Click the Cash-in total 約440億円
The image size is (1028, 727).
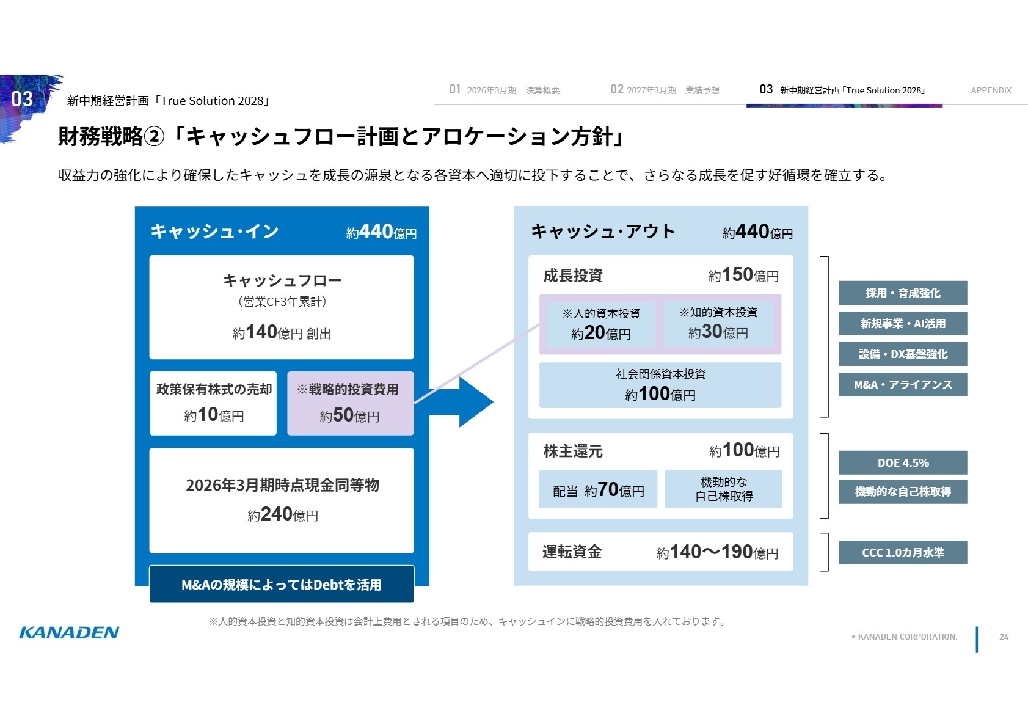pyautogui.click(x=381, y=232)
